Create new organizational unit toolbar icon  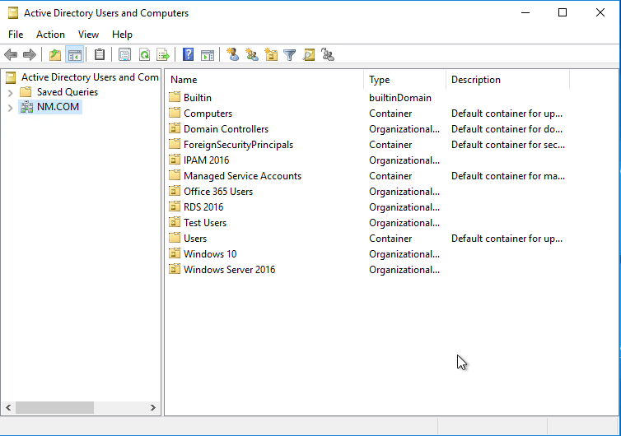(x=271, y=54)
